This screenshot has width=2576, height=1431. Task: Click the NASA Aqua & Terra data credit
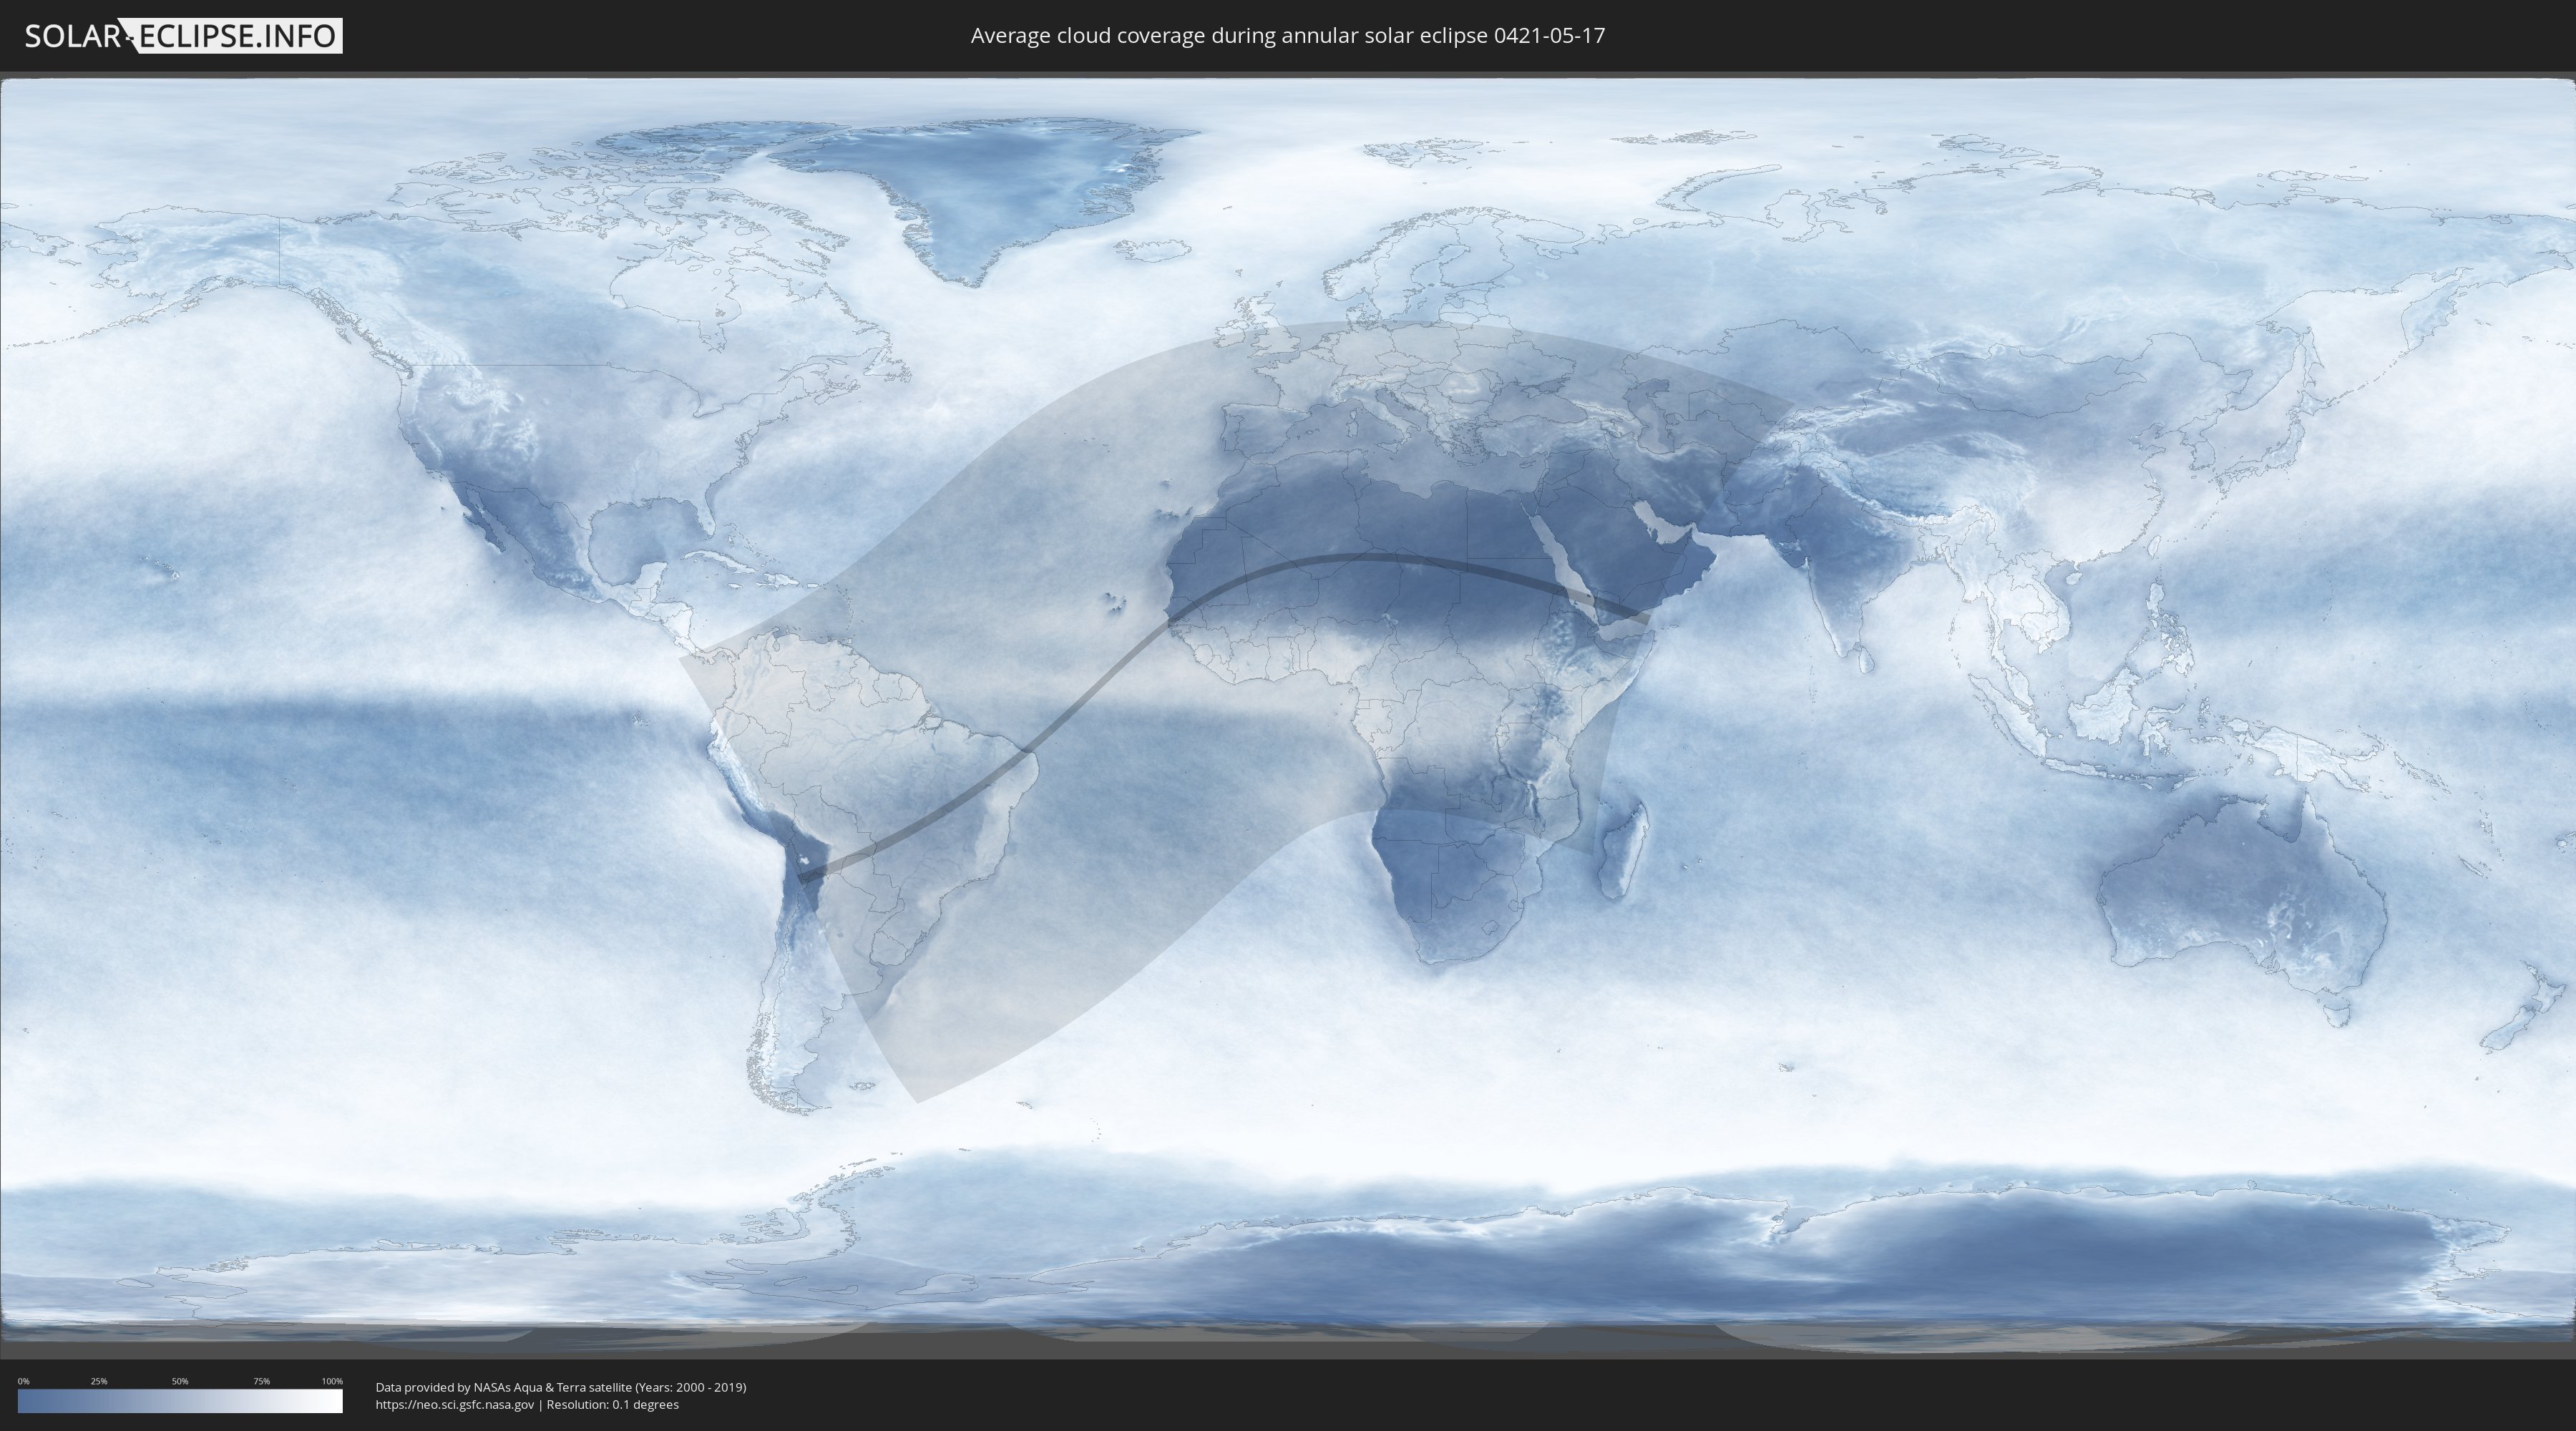click(560, 1387)
